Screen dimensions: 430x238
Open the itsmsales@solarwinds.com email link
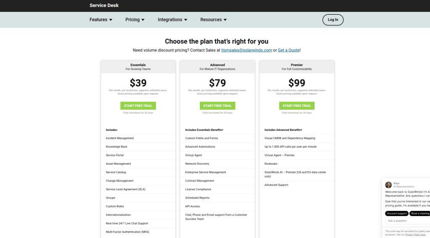click(x=246, y=50)
